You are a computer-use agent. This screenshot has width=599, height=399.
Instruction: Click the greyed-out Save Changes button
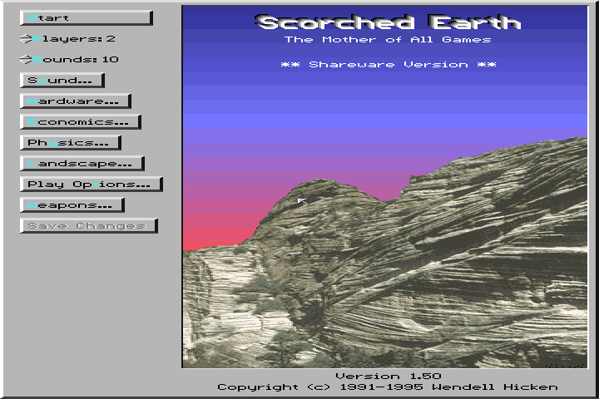coord(88,226)
